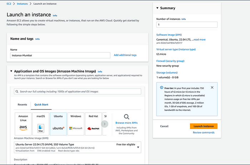This screenshot has width=250, height=165.
Task: Select the Red Hat AMI tile
Action: click(x=93, y=124)
